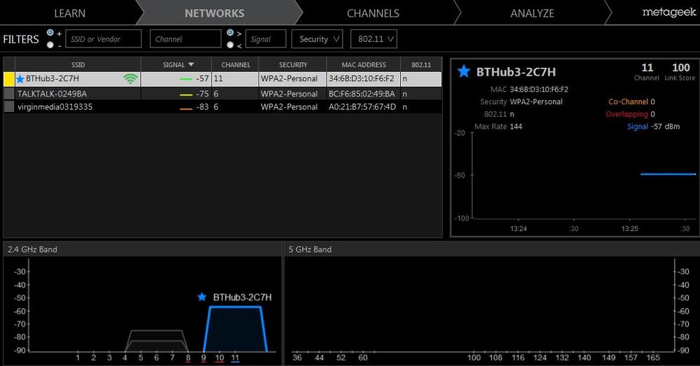Open the Security filter dropdown
The width and height of the screenshot is (700, 366).
(x=317, y=38)
